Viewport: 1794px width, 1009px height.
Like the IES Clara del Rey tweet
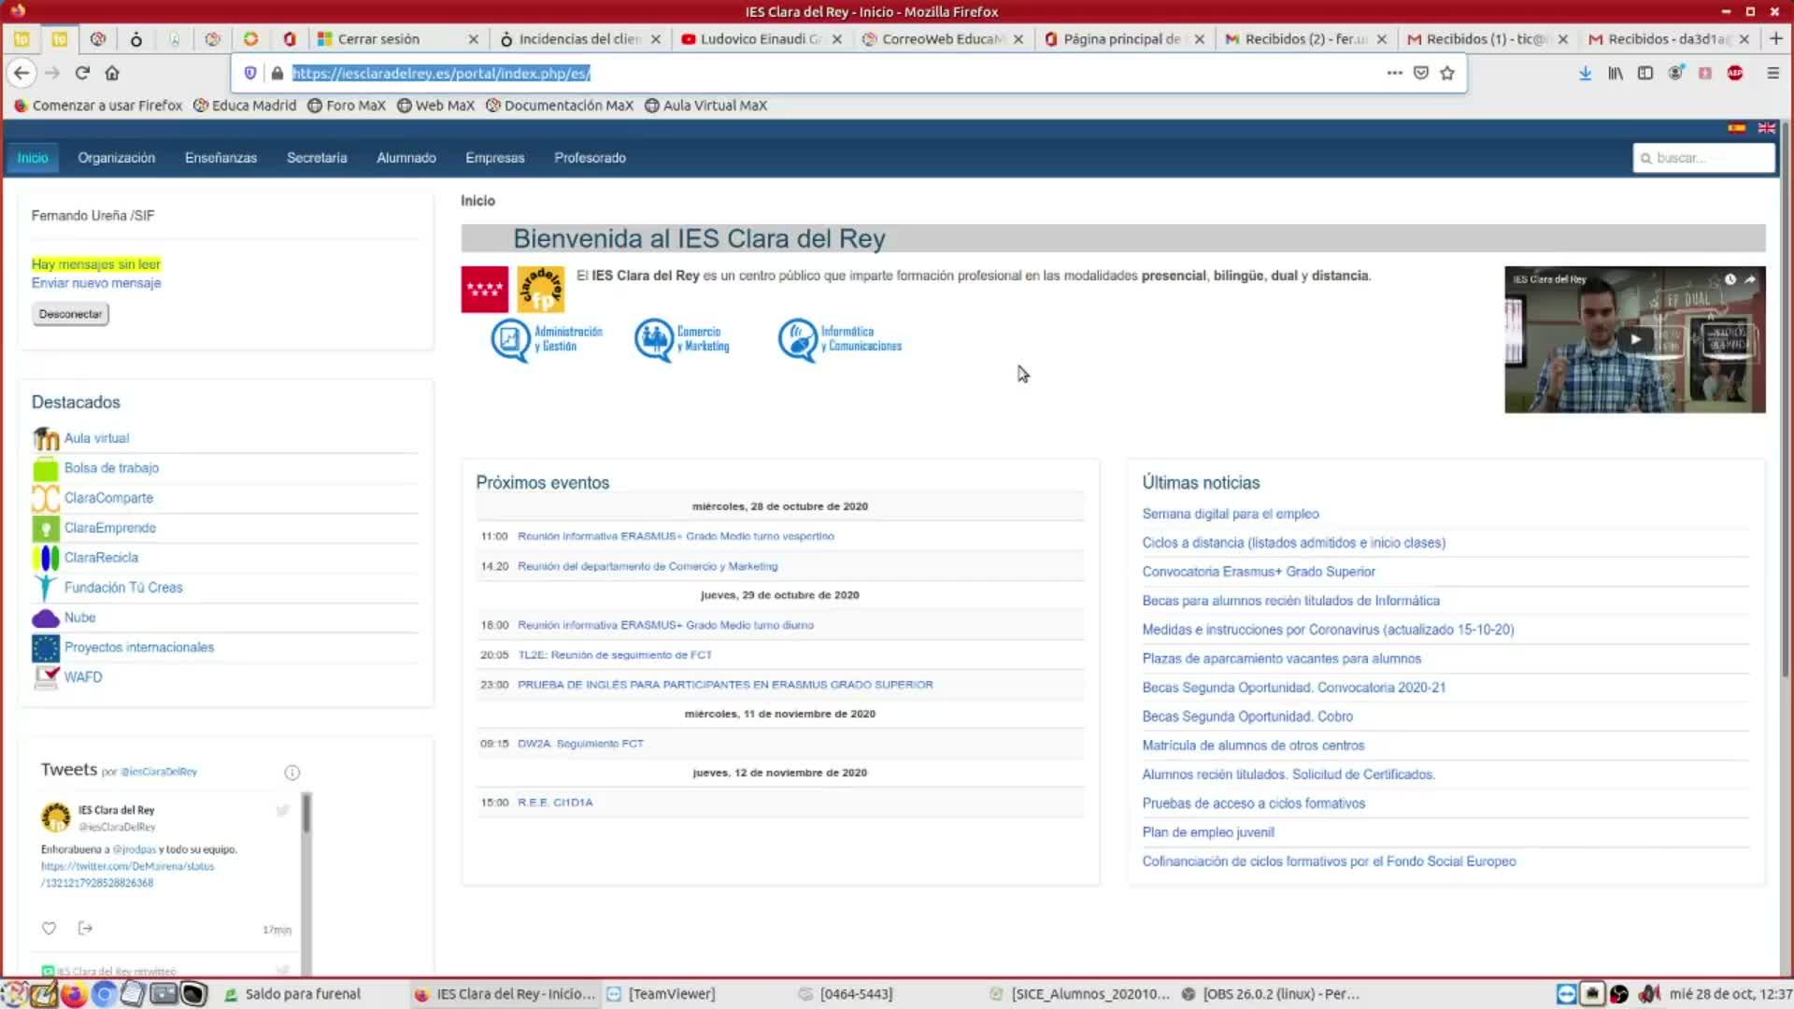pyautogui.click(x=49, y=928)
